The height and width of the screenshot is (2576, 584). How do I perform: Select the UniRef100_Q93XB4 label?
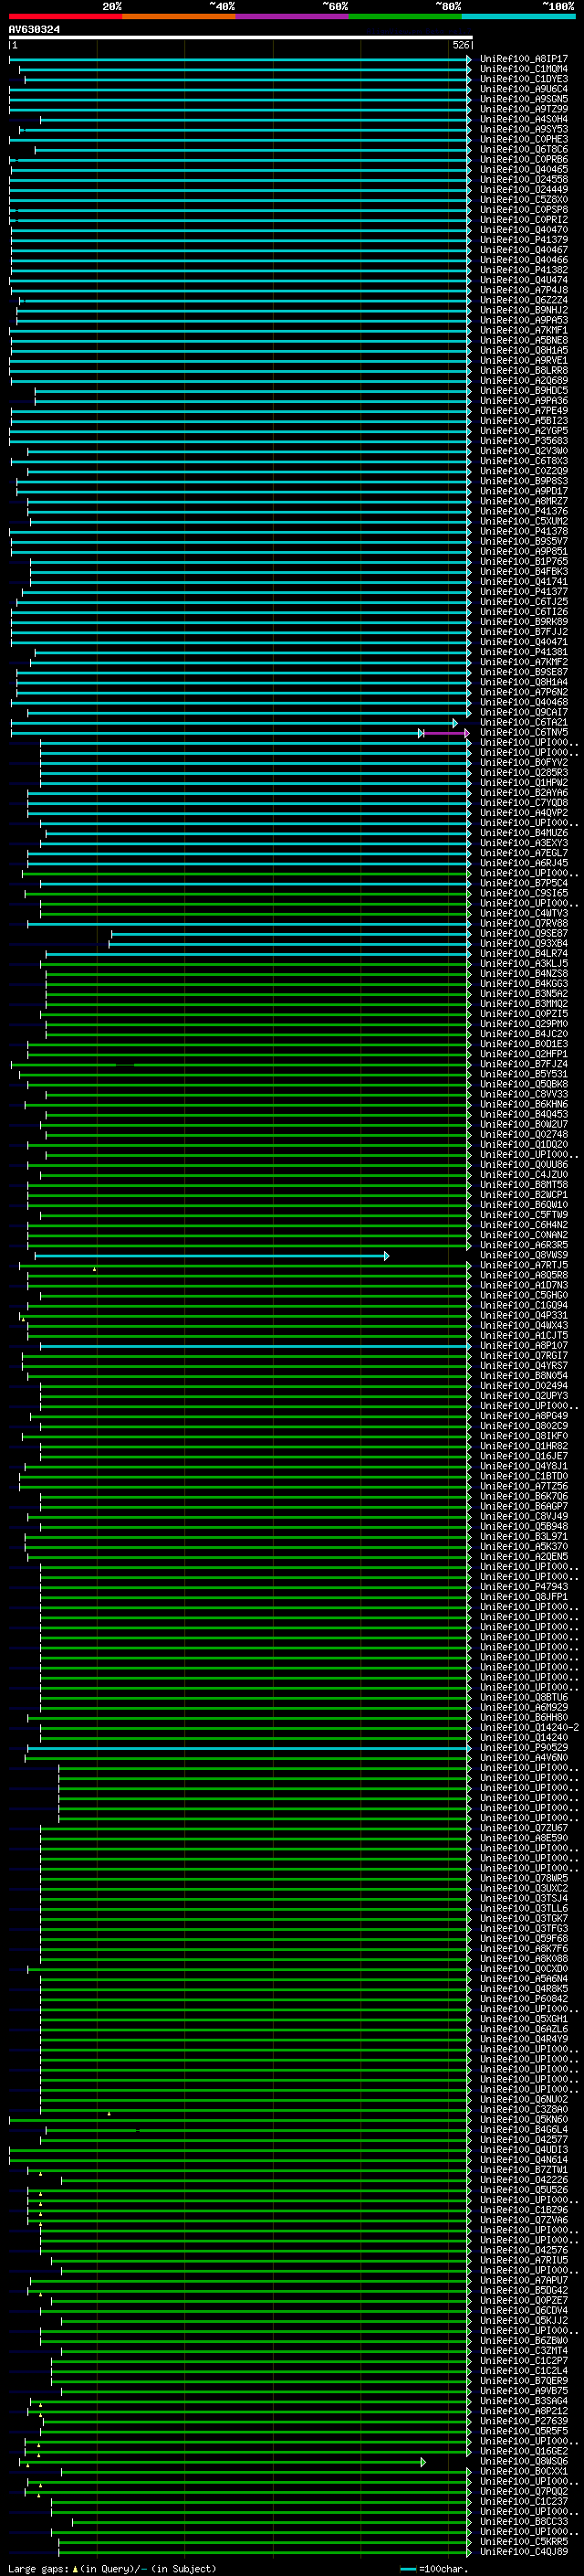coord(523,943)
